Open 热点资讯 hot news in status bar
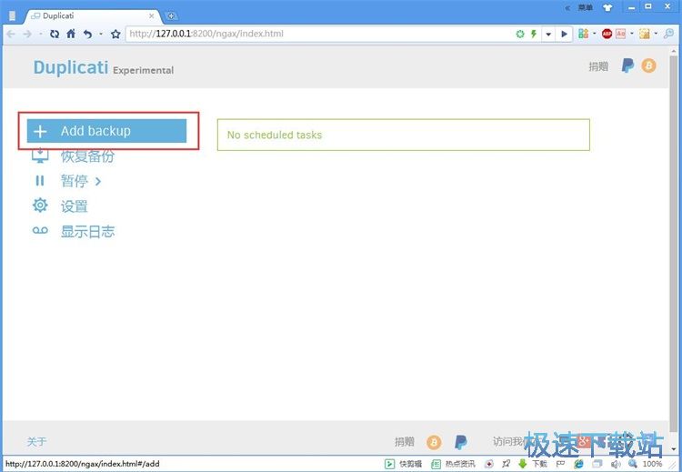 453,464
